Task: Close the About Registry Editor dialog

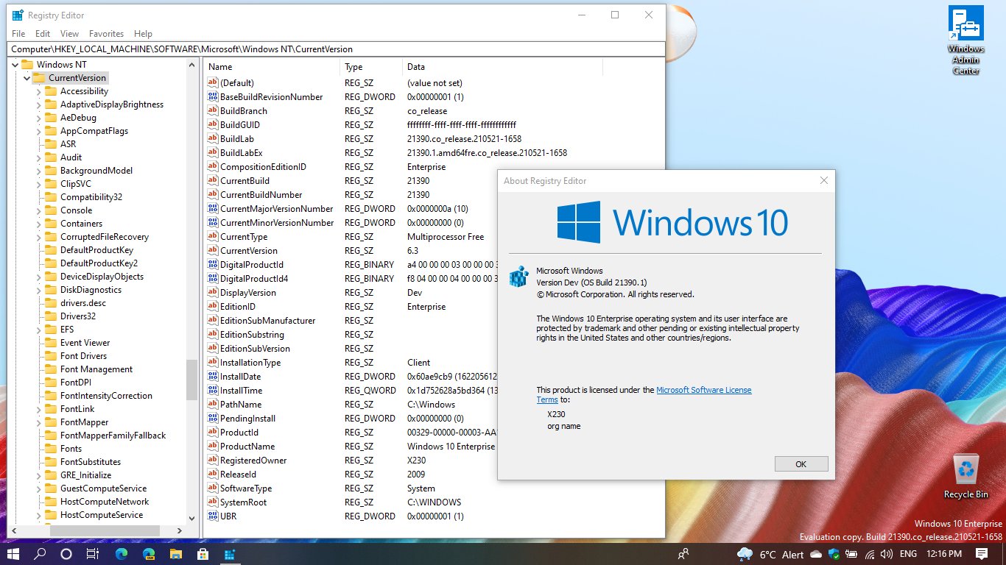Action: 823,181
